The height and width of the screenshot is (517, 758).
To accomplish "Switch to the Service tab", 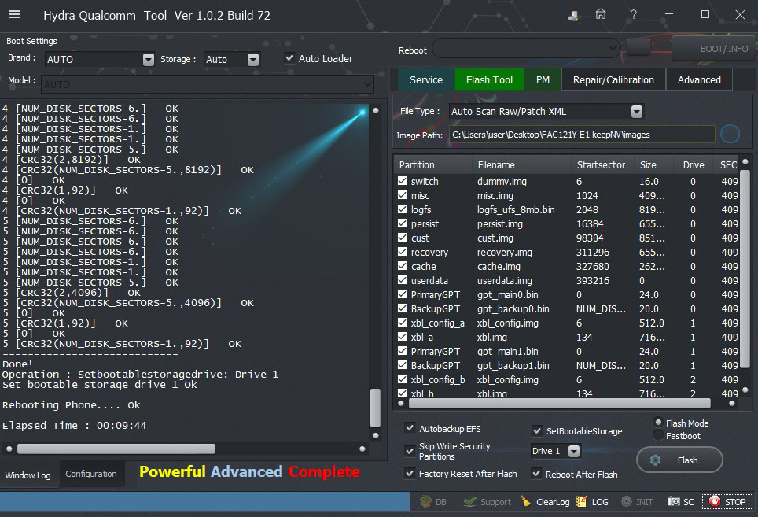I will coord(426,79).
